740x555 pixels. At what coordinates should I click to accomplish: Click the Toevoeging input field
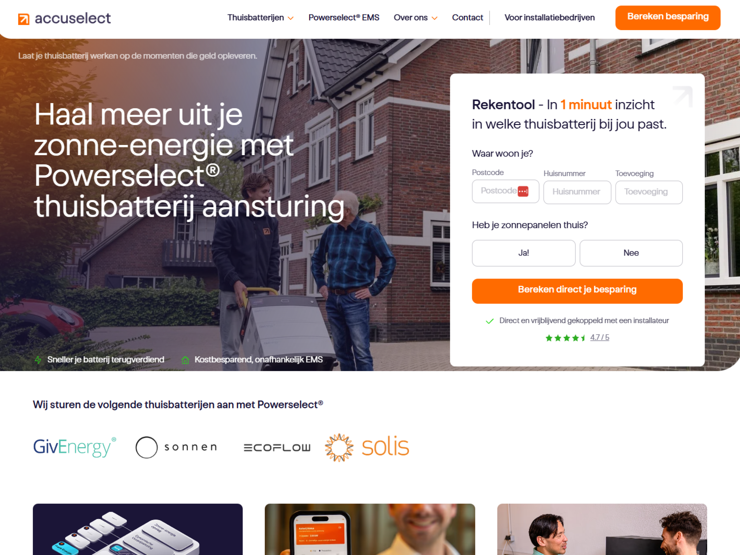click(649, 192)
